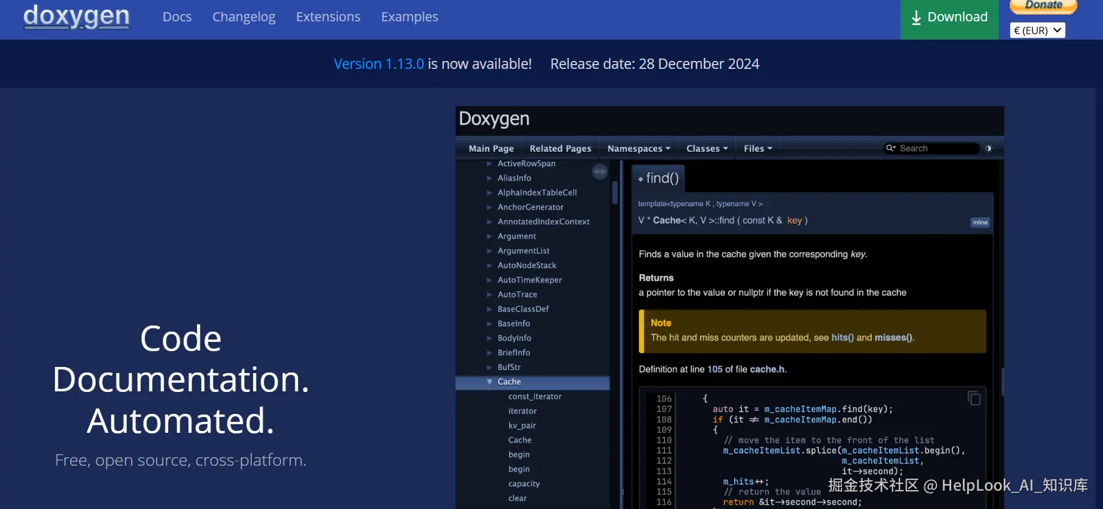Click the download arrow icon
This screenshot has height=509, width=1103.
(x=916, y=18)
